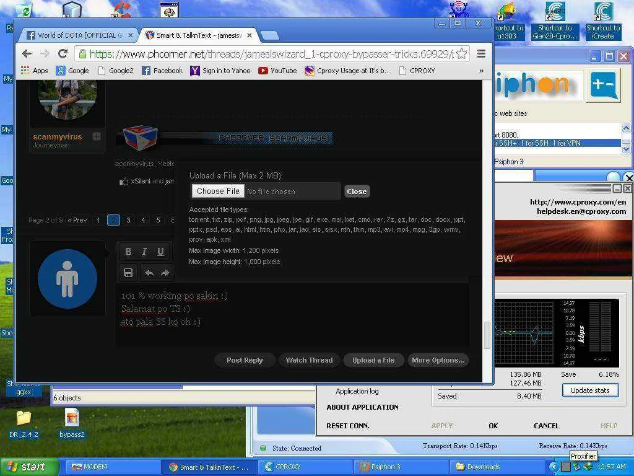Click the like thumbs-up icon on post

124,182
